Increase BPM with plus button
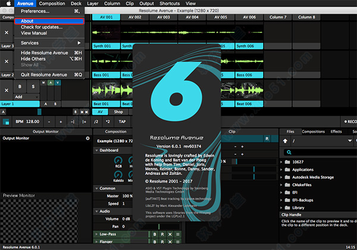The image size is (357, 250). 61,122
